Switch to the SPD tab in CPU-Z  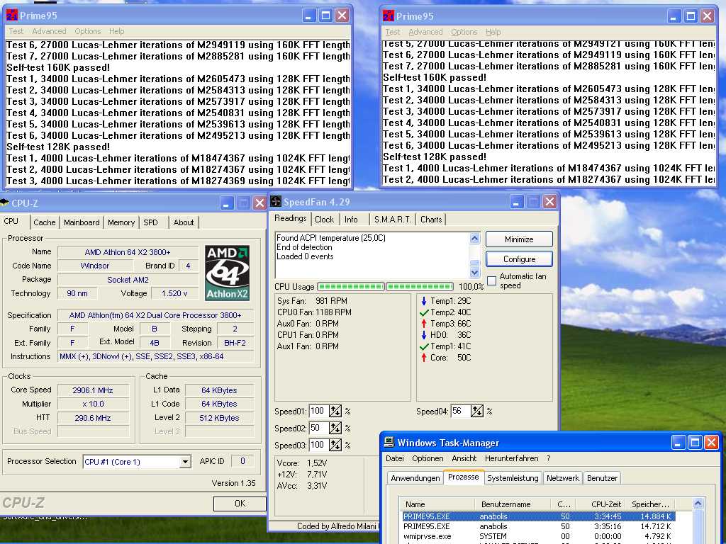(150, 222)
